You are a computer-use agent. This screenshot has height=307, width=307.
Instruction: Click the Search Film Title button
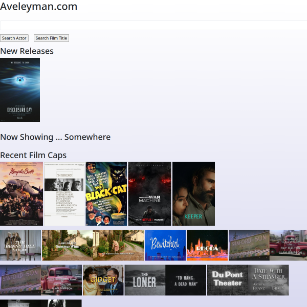coord(51,38)
